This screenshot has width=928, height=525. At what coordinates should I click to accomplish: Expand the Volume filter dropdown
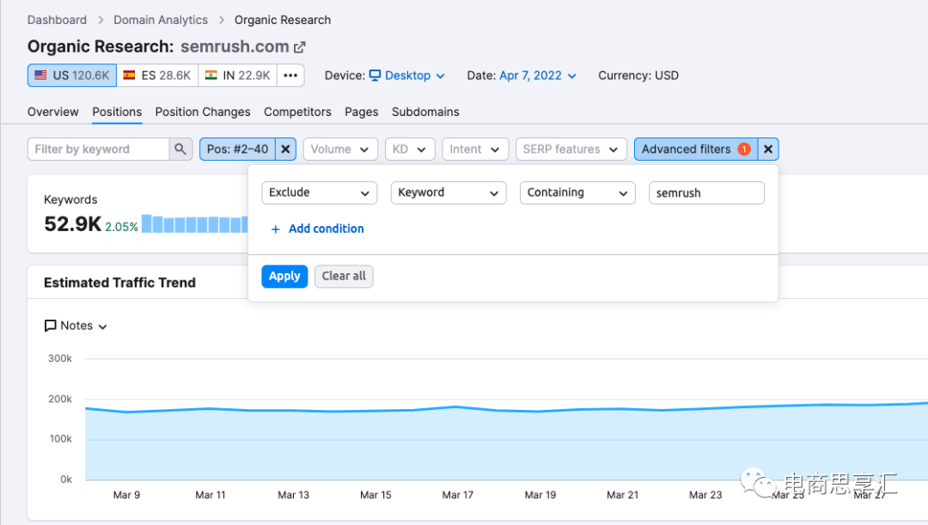(x=340, y=150)
